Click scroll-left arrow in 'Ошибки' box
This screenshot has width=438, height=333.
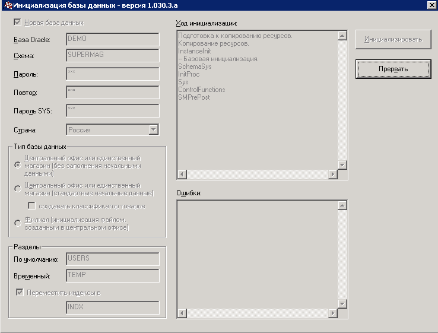pos(182,313)
